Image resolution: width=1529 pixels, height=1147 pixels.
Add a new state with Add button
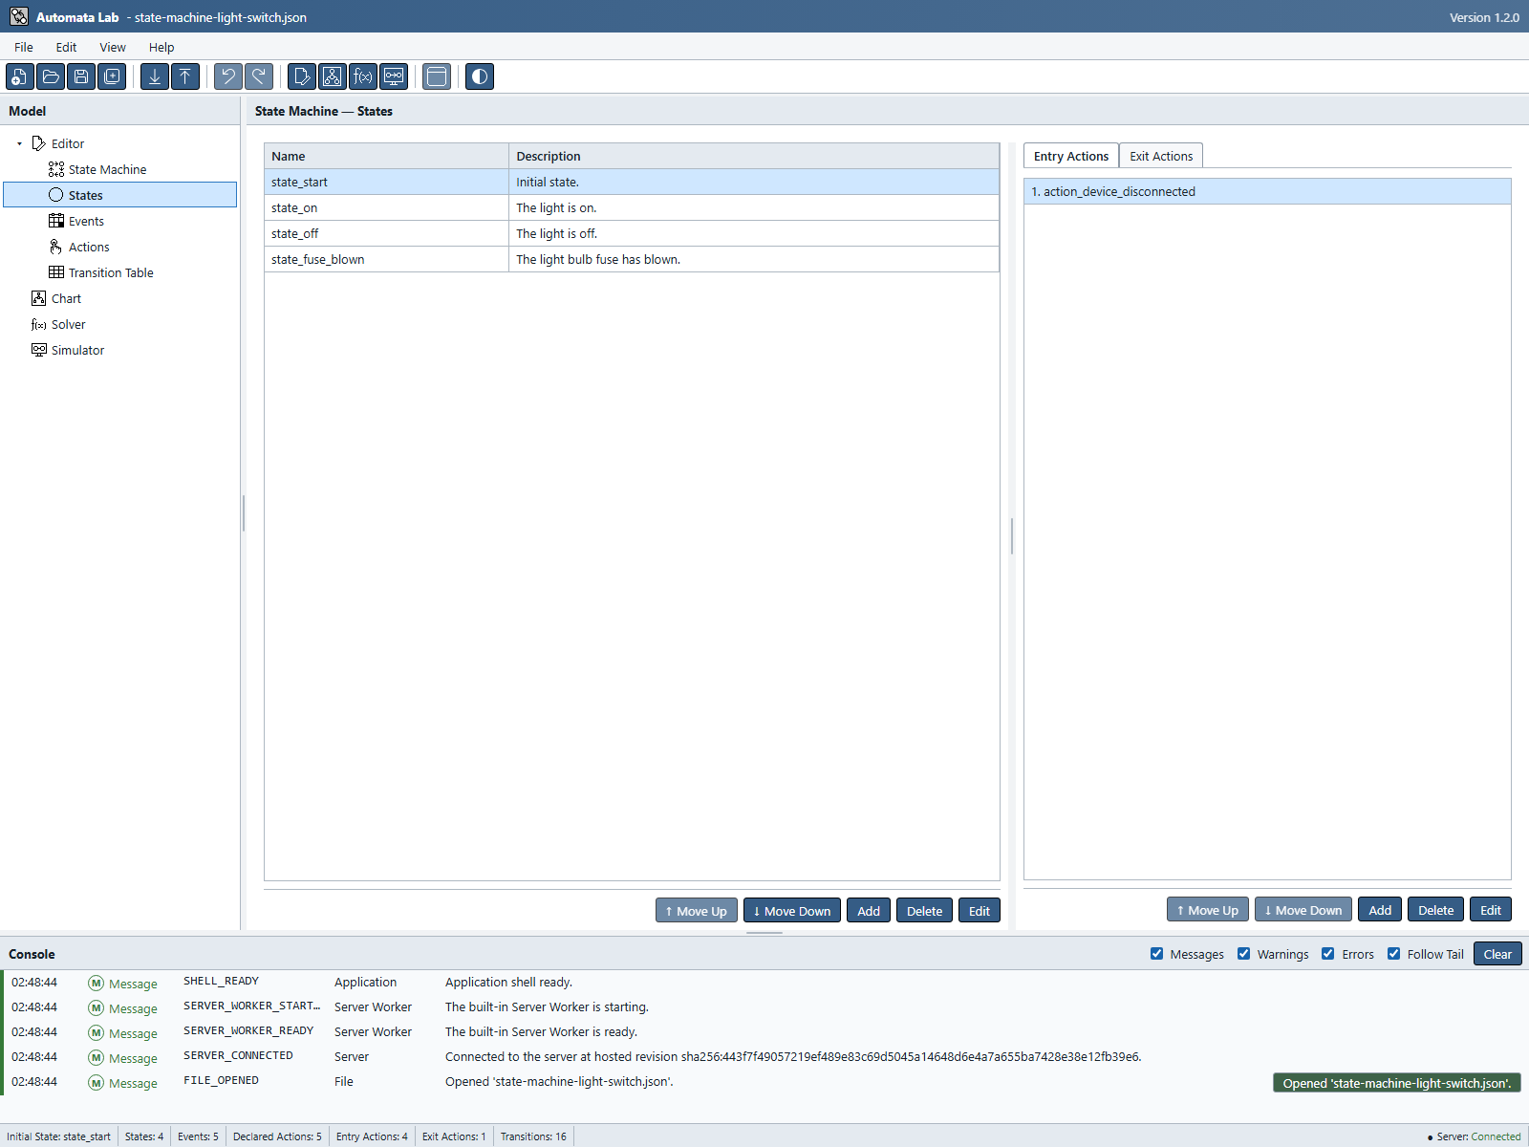869,911
